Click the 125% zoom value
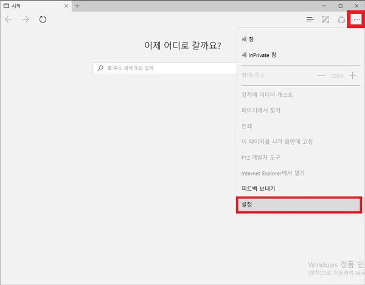Screen dimensions: 365x285 tap(337, 76)
